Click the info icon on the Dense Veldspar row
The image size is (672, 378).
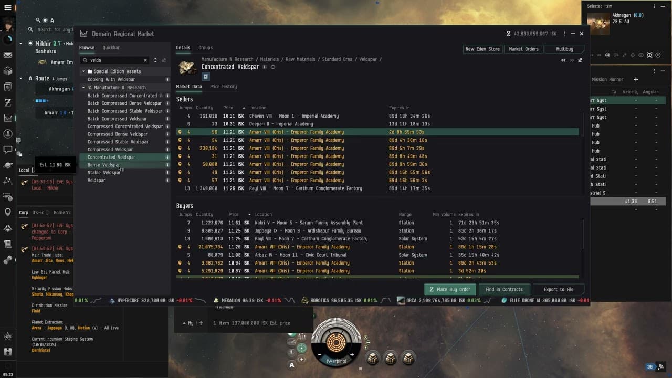click(167, 165)
